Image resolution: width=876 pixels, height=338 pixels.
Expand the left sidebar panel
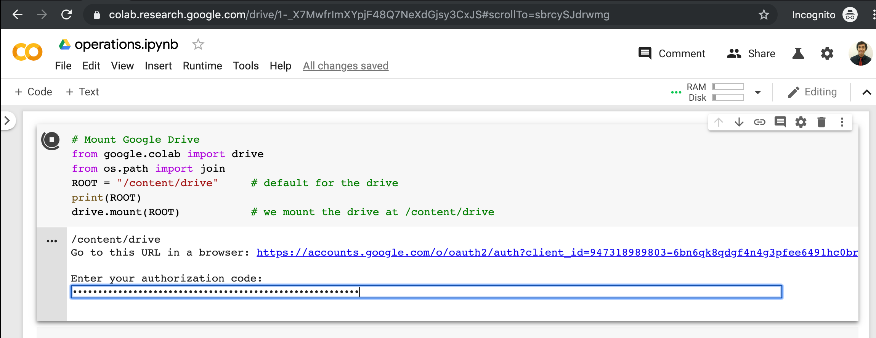(x=7, y=121)
